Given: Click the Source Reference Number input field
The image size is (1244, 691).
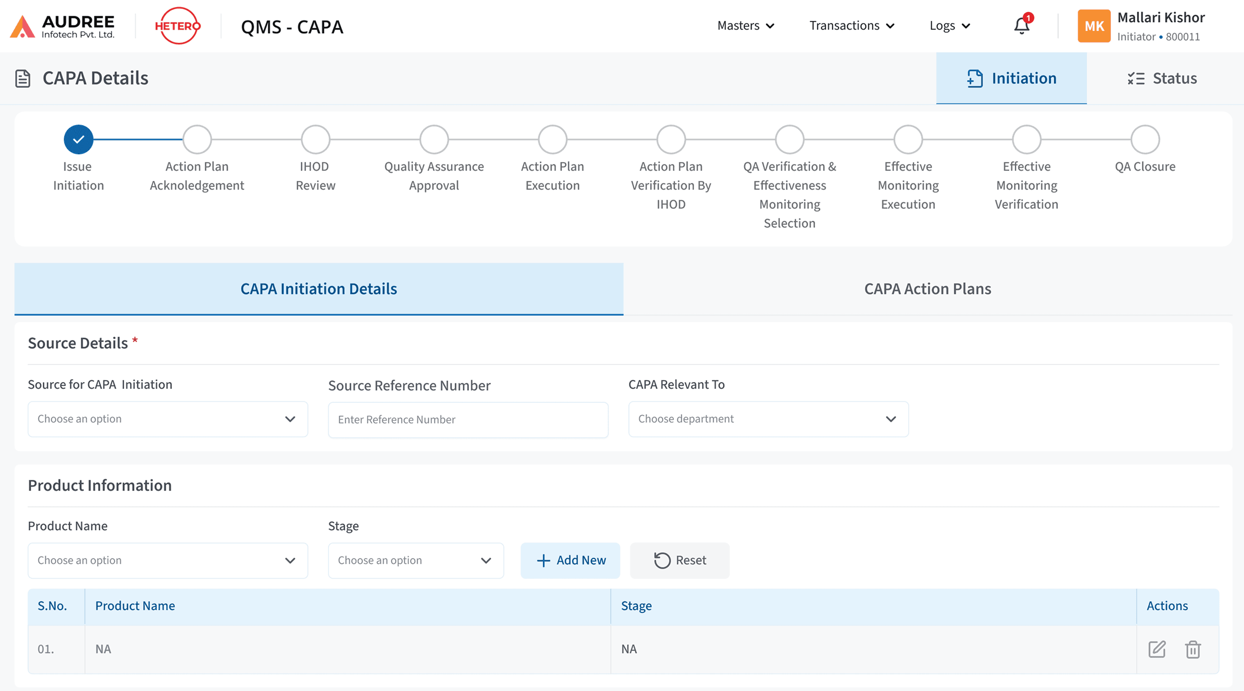Looking at the screenshot, I should (x=467, y=419).
